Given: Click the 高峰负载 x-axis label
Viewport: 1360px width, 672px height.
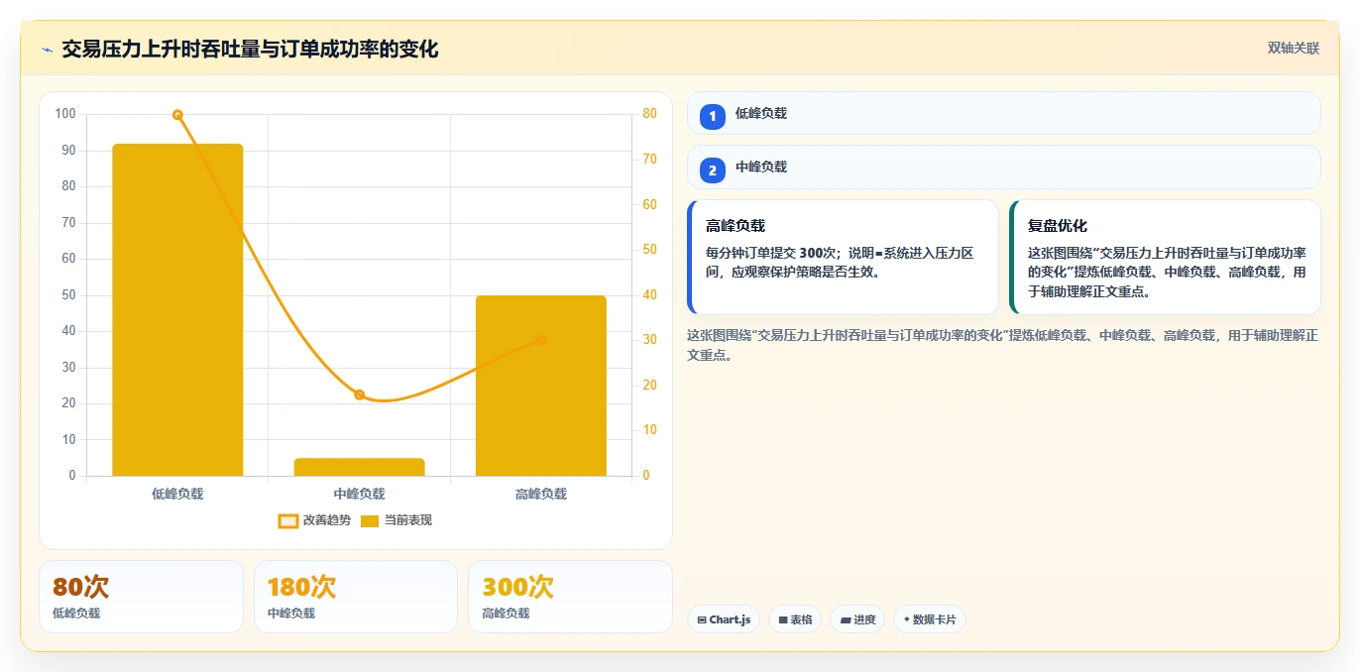Looking at the screenshot, I should tap(541, 494).
